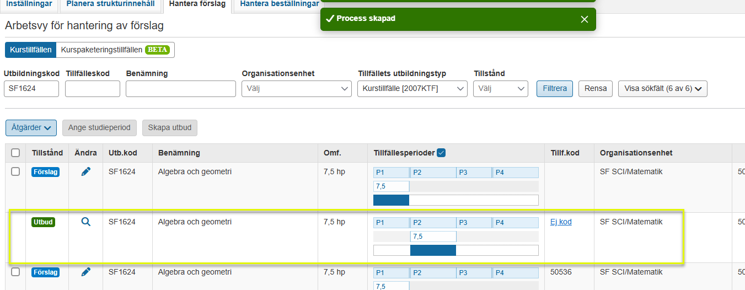
Task: Check the third row's selection checkbox
Action: pyautogui.click(x=15, y=272)
